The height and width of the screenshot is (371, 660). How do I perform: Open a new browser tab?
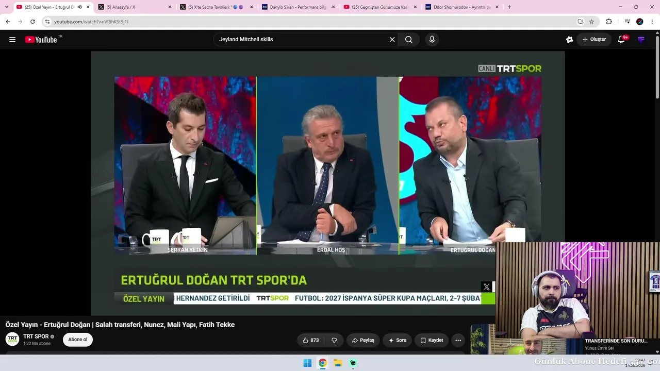pos(509,7)
